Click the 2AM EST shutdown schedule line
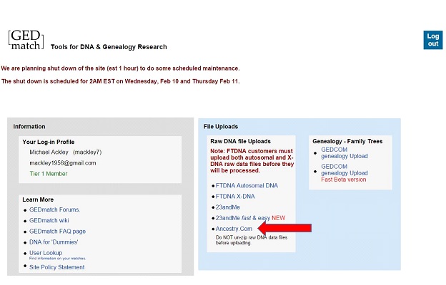The width and height of the screenshot is (446, 285). click(121, 81)
